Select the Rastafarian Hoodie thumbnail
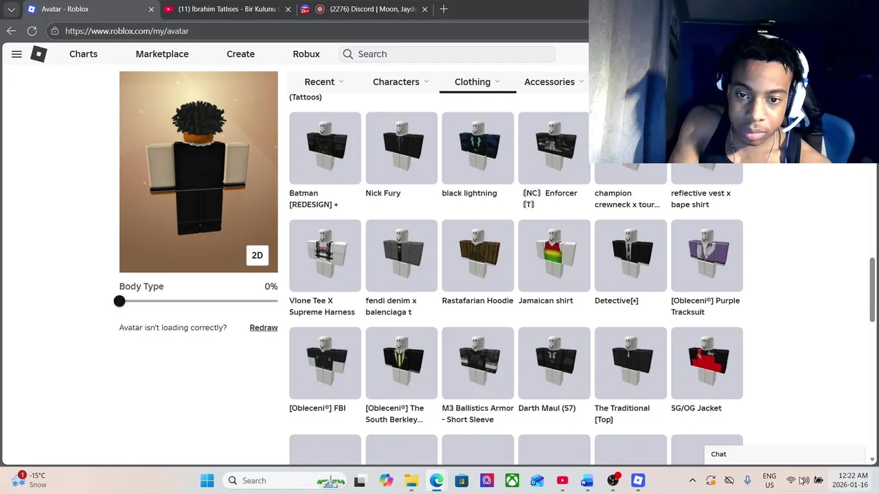 (x=478, y=255)
